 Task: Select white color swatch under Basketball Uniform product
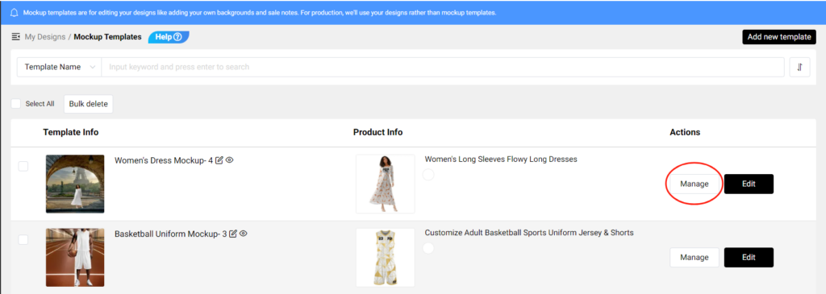pyautogui.click(x=429, y=248)
